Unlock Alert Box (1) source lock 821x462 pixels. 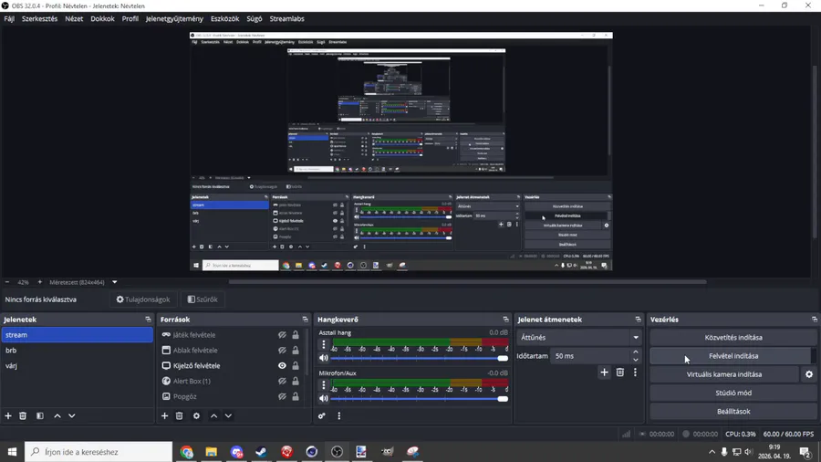(296, 381)
